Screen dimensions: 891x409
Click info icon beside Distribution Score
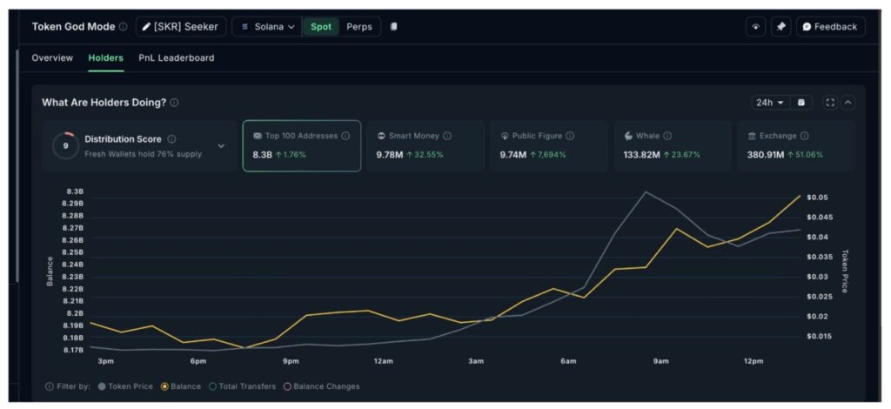(171, 139)
